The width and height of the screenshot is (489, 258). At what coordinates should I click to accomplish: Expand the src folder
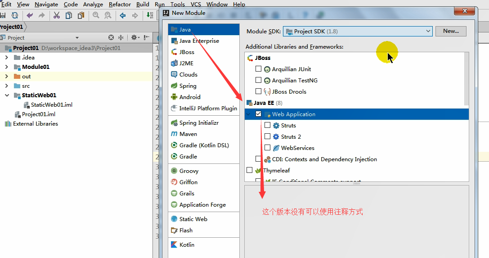coord(7,86)
